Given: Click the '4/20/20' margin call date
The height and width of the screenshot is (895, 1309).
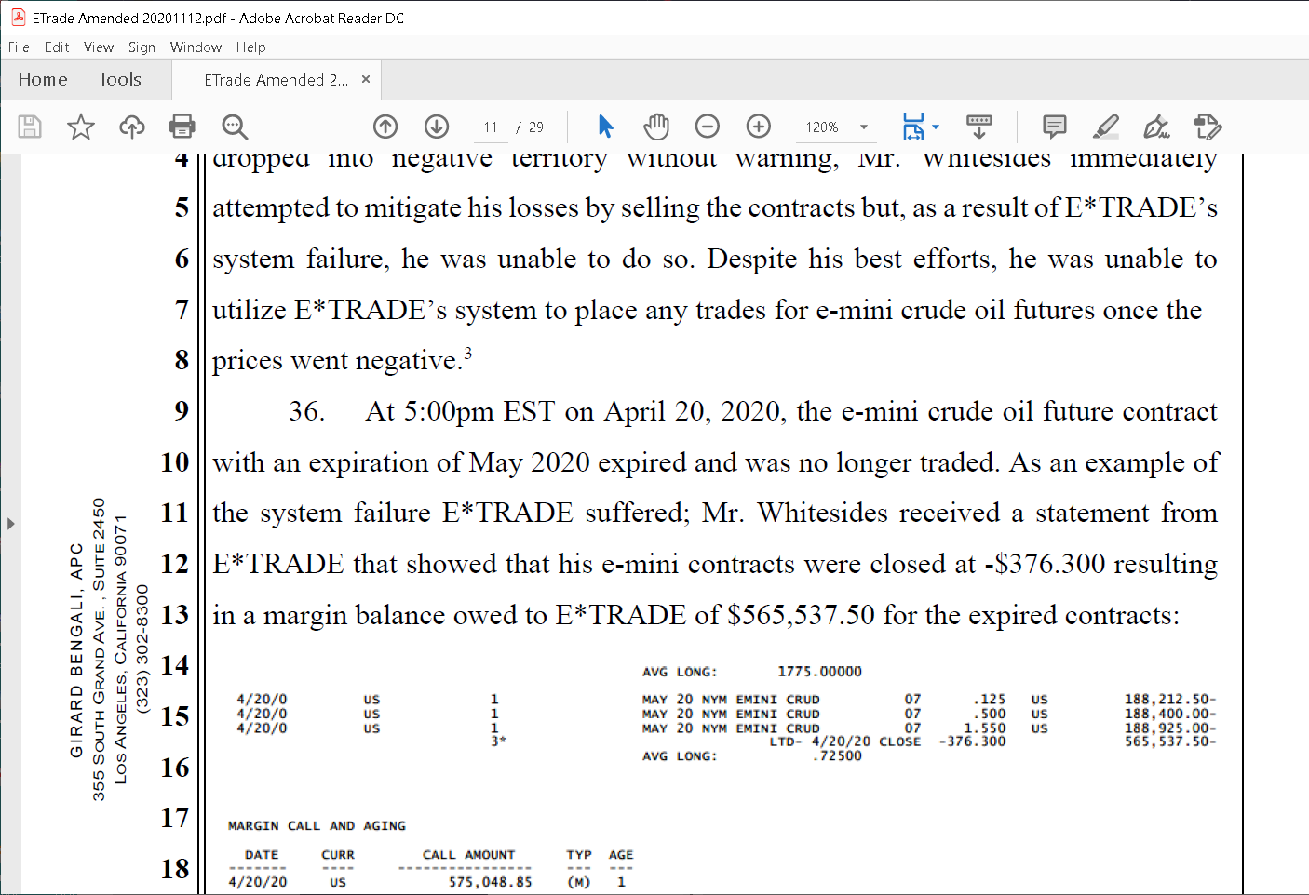Looking at the screenshot, I should click(x=258, y=882).
